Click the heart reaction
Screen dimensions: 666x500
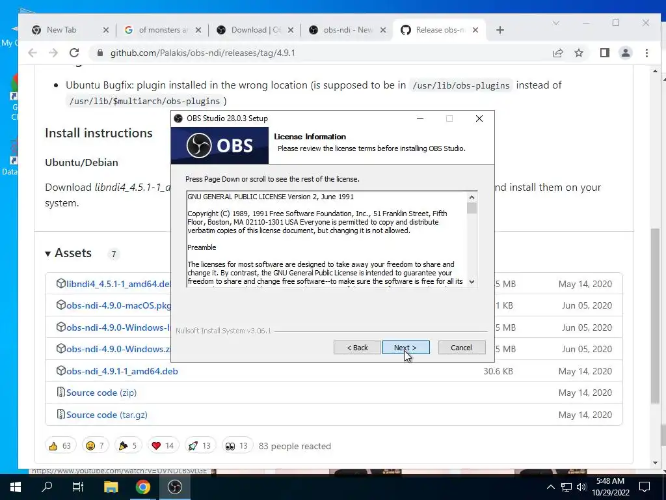point(163,445)
